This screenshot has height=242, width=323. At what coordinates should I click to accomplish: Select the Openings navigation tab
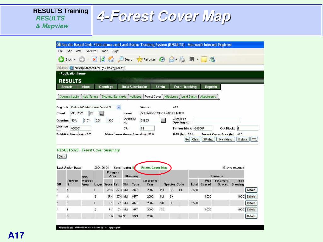tap(106, 87)
